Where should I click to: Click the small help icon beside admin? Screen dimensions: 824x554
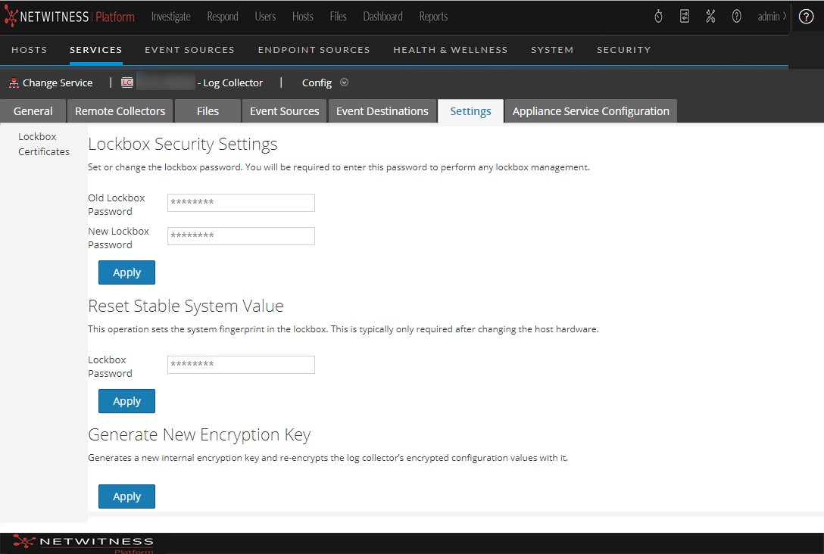click(x=736, y=17)
